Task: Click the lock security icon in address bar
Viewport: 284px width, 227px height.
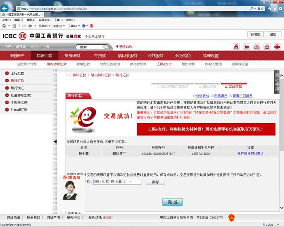Action: click(x=259, y=8)
